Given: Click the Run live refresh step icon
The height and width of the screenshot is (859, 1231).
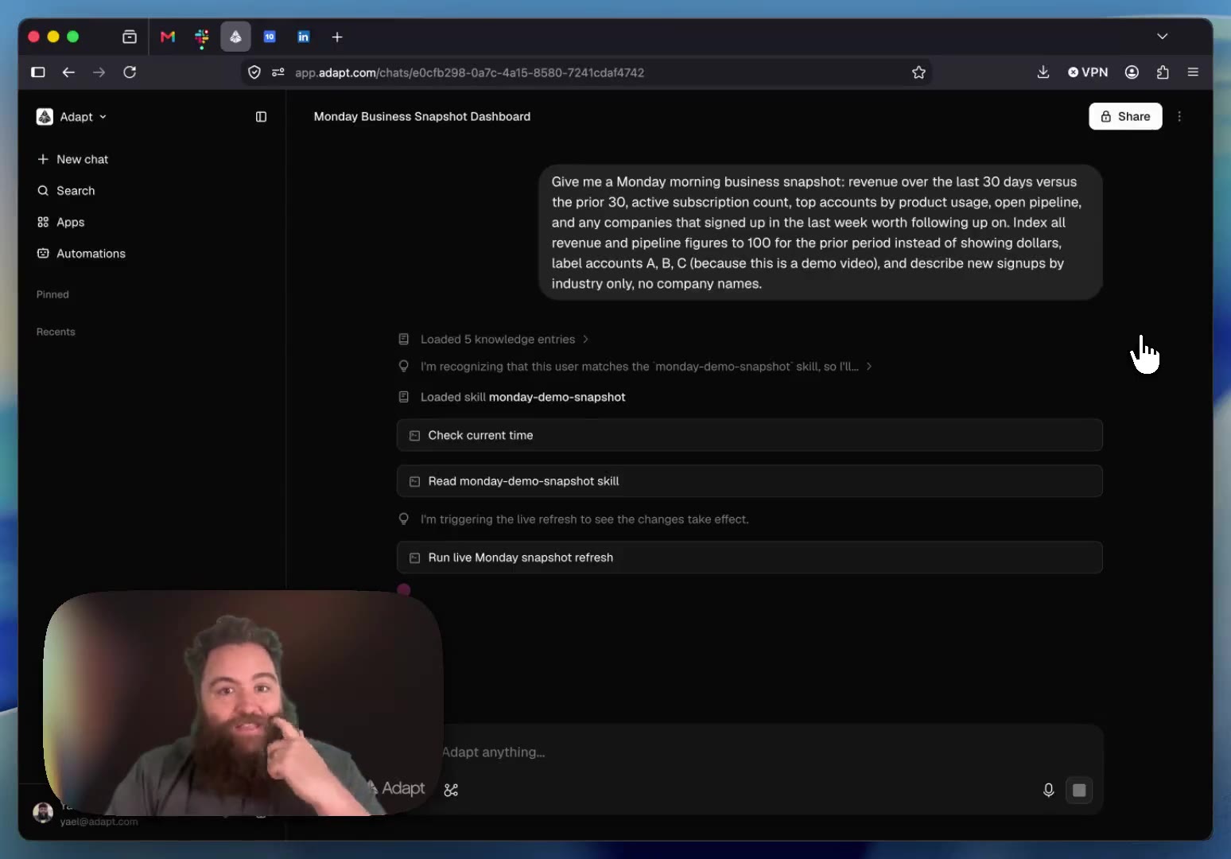Looking at the screenshot, I should point(414,558).
